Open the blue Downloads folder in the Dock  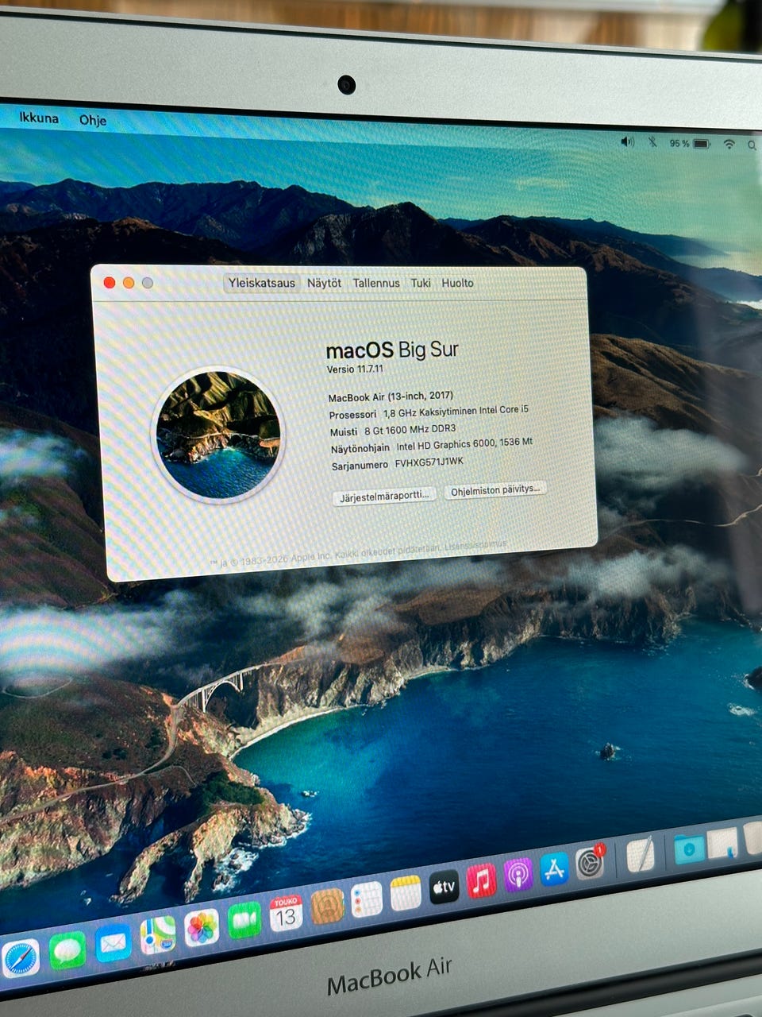click(x=689, y=849)
